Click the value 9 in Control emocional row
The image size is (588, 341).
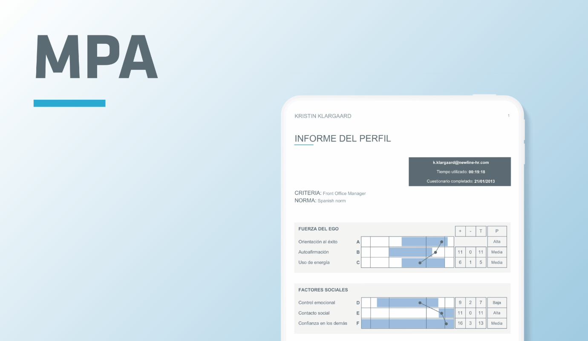[460, 303]
